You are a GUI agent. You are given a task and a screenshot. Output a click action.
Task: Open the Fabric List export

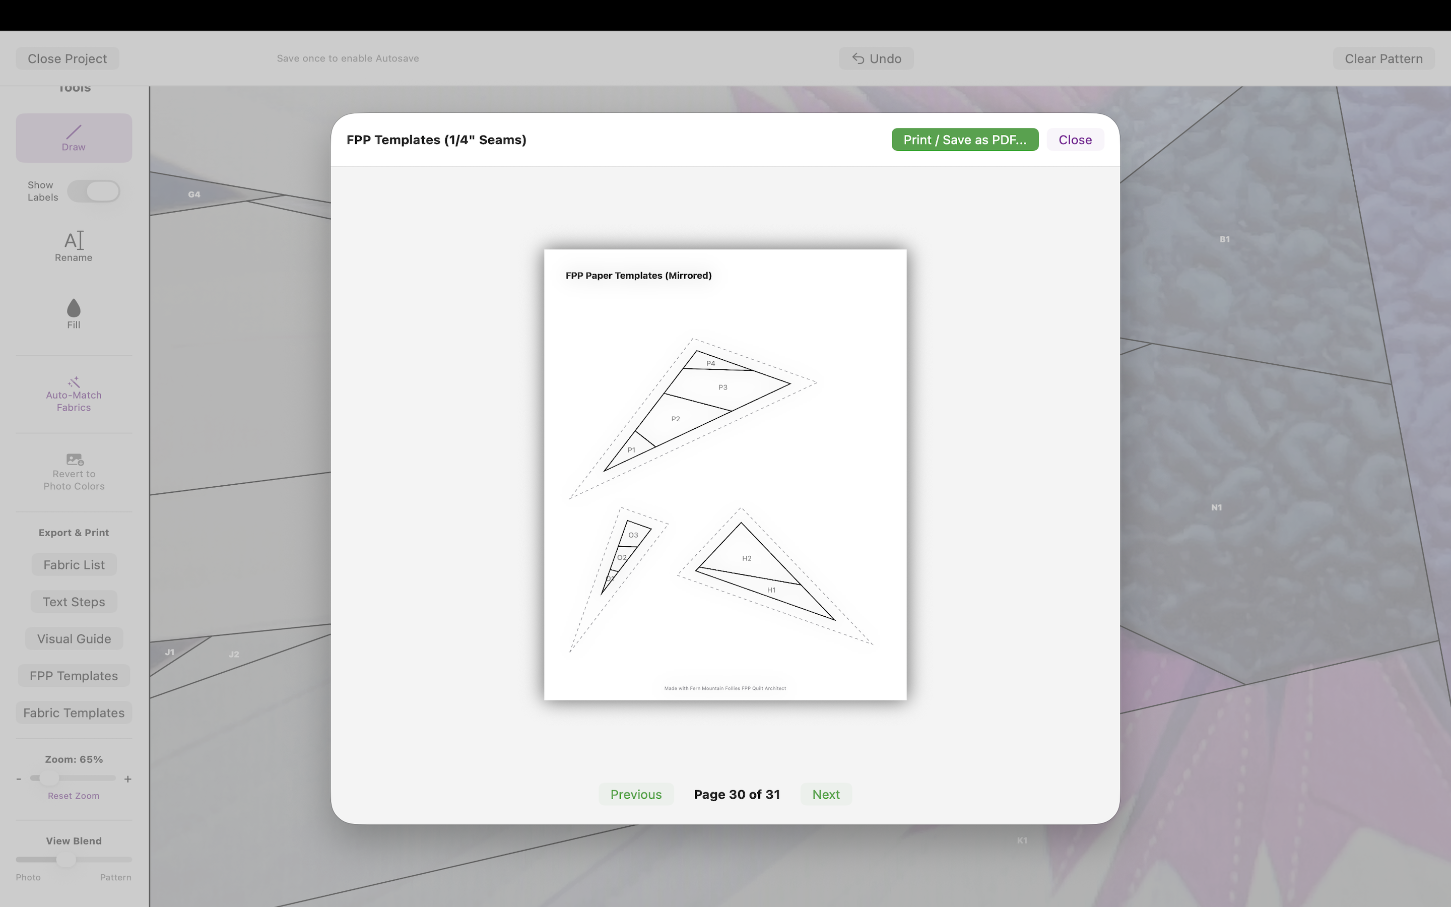coord(74,564)
